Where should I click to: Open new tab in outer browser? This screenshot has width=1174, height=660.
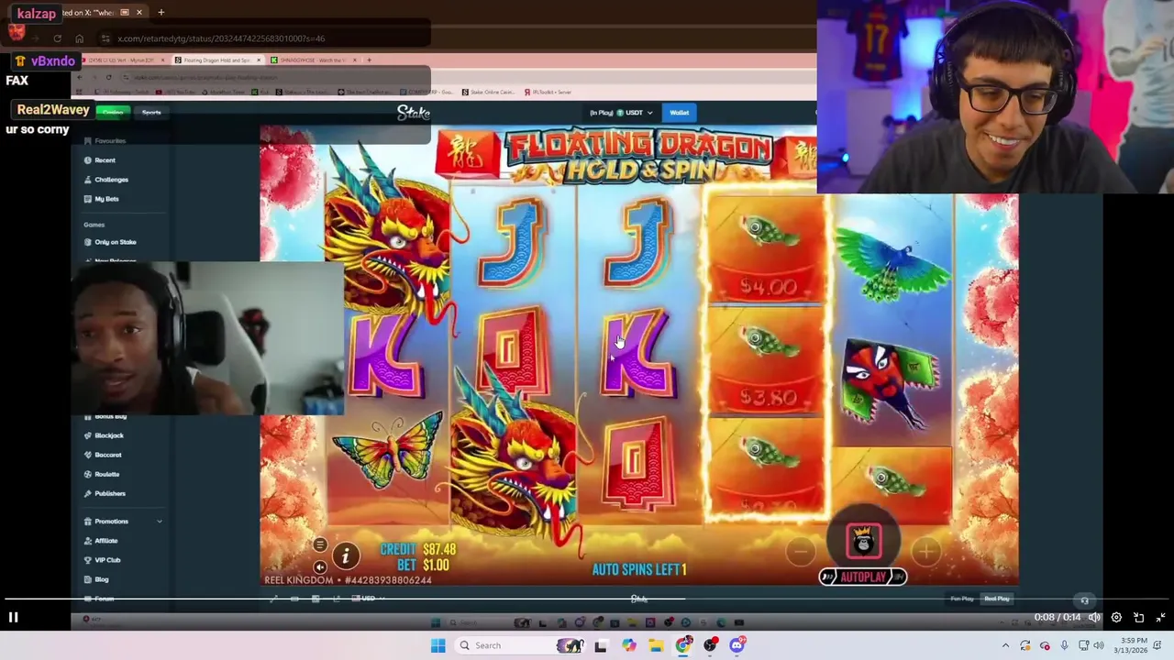[x=161, y=13]
